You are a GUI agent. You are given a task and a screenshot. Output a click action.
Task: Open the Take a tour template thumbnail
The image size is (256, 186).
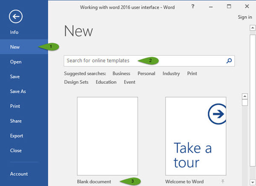click(196, 136)
